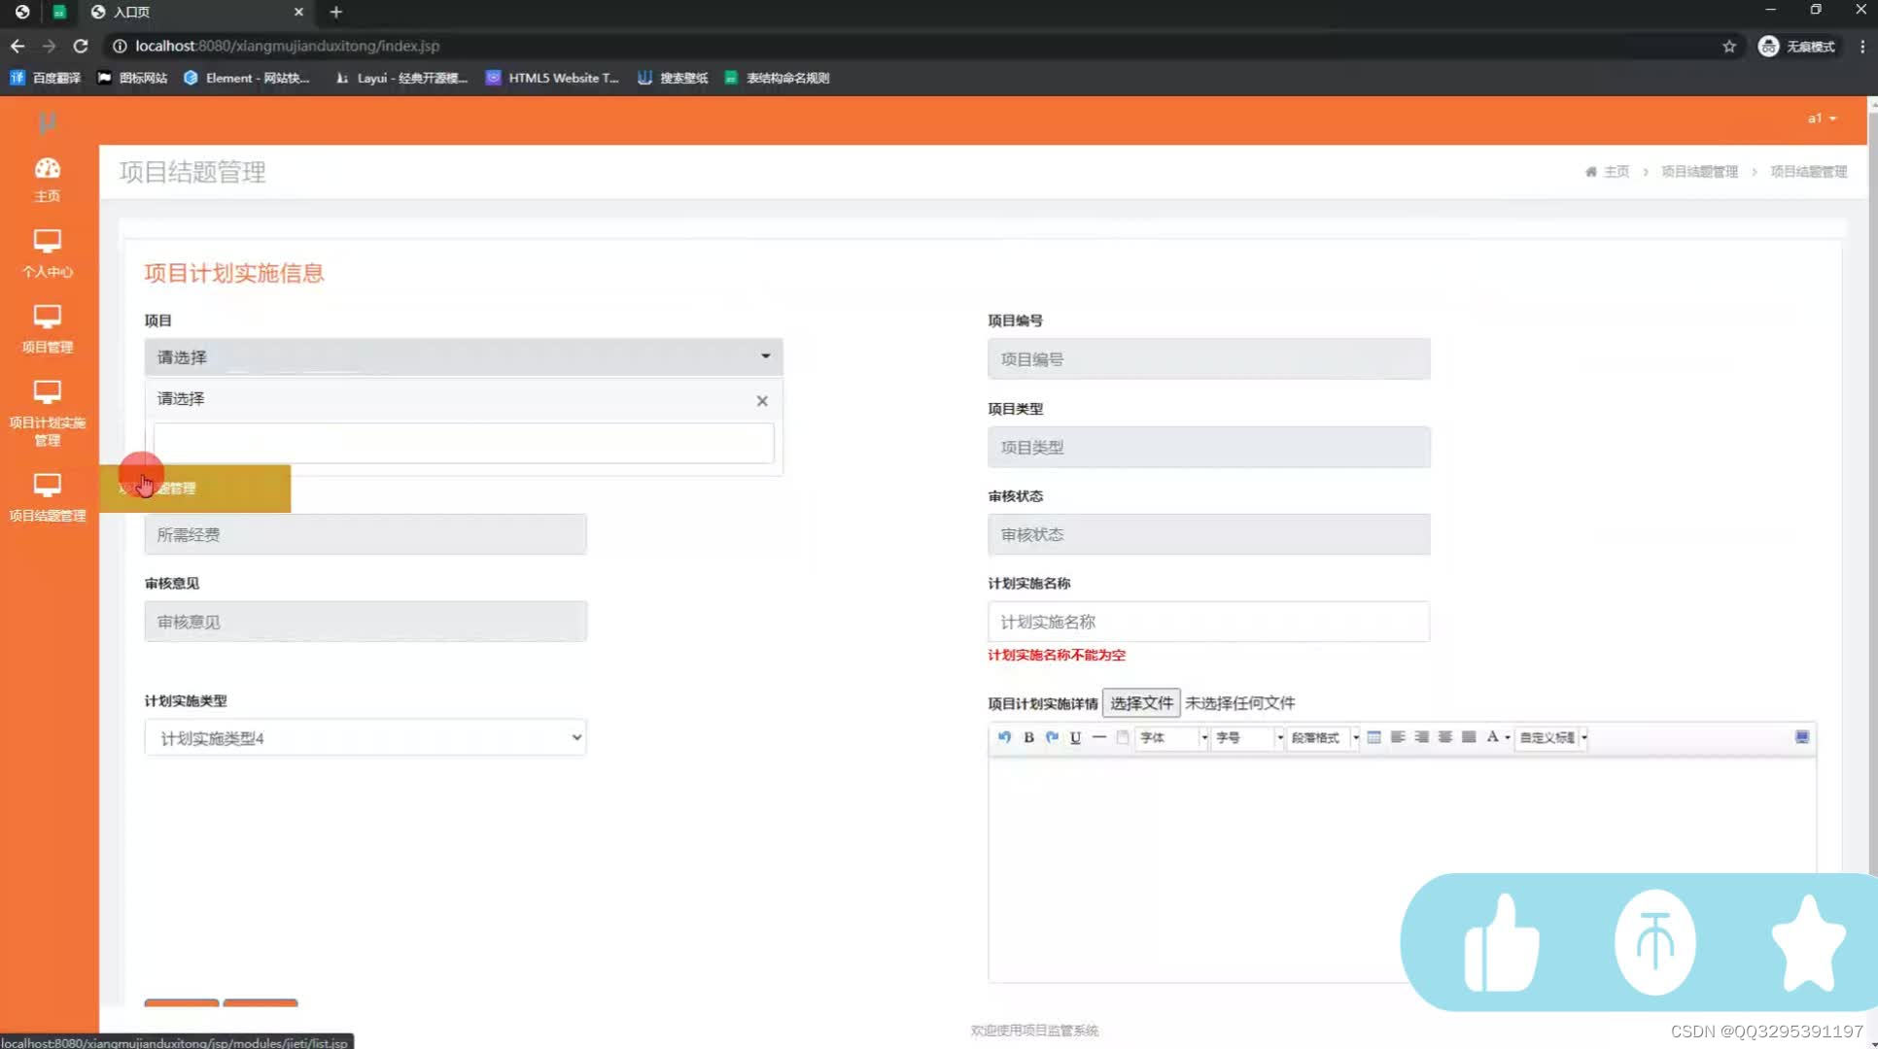The height and width of the screenshot is (1049, 1878).
Task: Click the coin icon in overlay
Action: click(1655, 942)
